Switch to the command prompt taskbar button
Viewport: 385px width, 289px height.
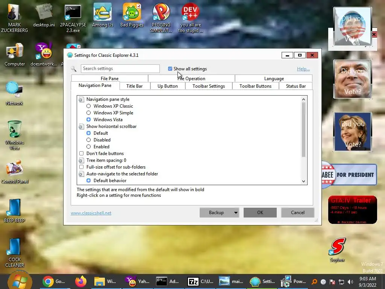click(168, 281)
